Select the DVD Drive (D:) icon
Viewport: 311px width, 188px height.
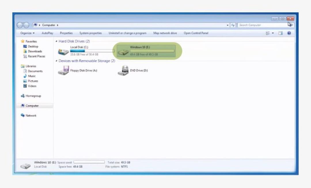(123, 70)
